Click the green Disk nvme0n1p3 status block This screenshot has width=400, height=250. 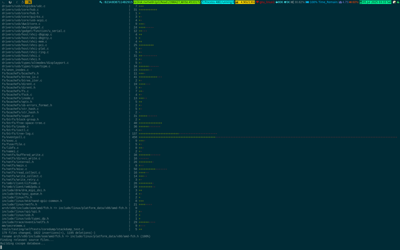click(x=167, y=2)
